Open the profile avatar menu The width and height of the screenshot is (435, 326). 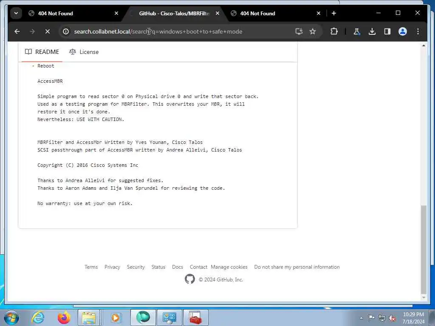pyautogui.click(x=403, y=31)
